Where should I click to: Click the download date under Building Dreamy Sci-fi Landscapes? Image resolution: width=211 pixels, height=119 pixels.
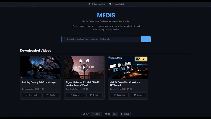pyautogui.click(x=33, y=89)
